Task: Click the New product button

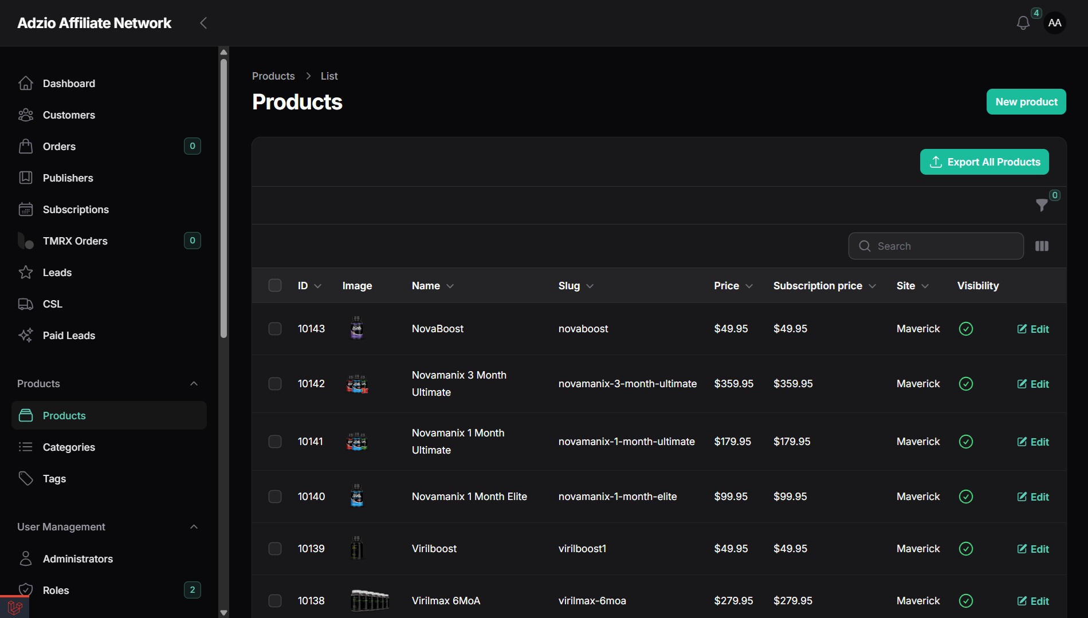Action: tap(1026, 102)
